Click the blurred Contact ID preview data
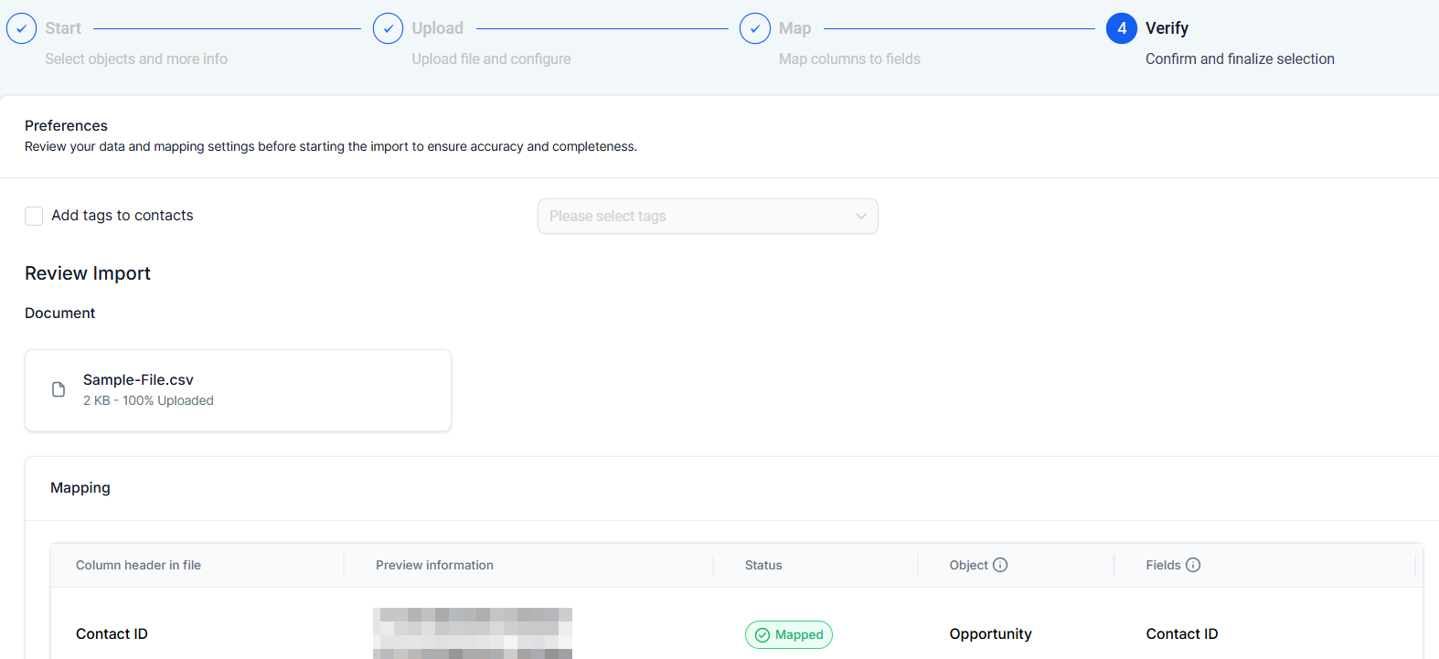This screenshot has height=659, width=1439. (x=473, y=632)
